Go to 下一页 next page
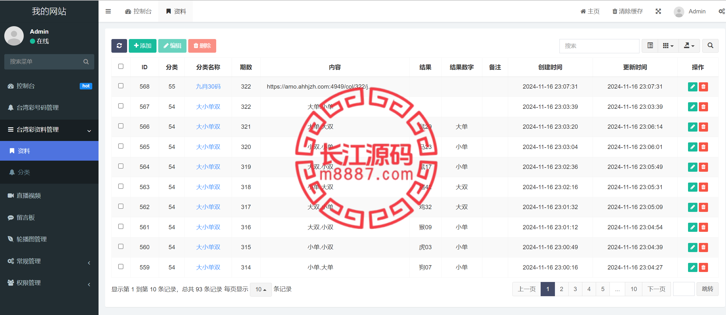 point(656,289)
